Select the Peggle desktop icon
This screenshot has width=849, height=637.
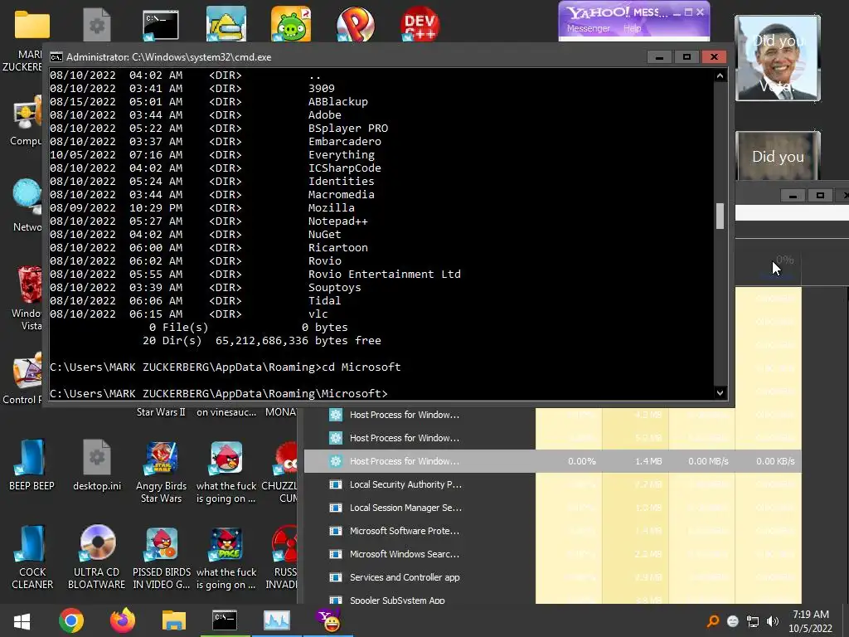(x=355, y=24)
